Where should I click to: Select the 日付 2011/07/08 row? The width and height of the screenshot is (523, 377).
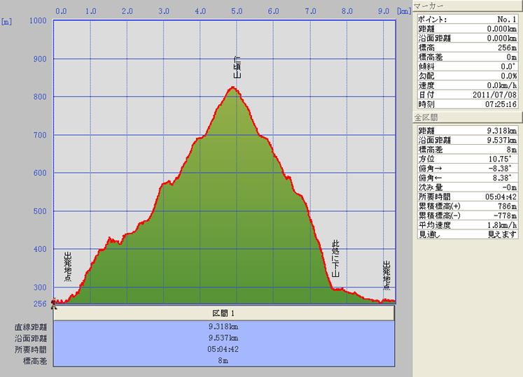[467, 94]
